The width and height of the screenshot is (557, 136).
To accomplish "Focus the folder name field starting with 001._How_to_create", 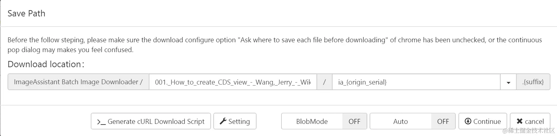I will coord(233,82).
